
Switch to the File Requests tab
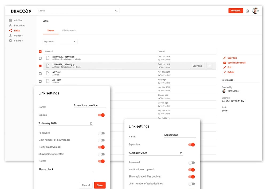69,31
